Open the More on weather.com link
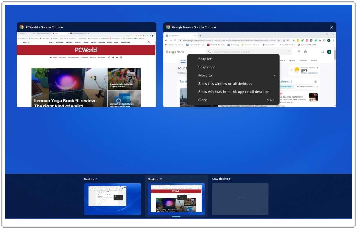357x229 pixels. [309, 73]
